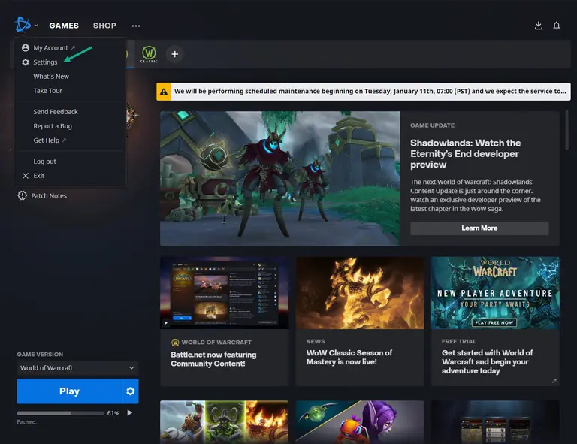
Task: Click the Settings gear icon in menu
Action: coord(26,62)
